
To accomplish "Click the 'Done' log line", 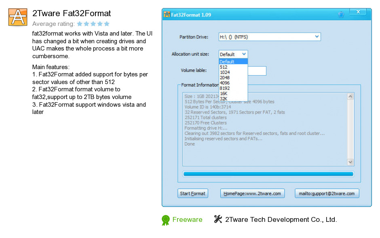I will [x=190, y=144].
